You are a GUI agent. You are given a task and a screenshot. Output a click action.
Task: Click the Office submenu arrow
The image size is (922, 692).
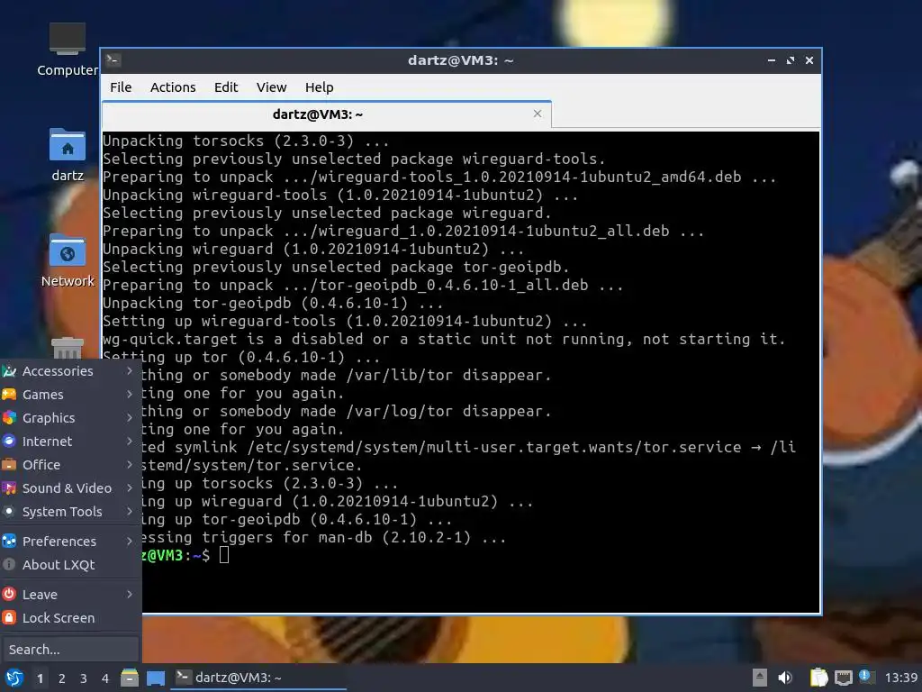pyautogui.click(x=130, y=465)
